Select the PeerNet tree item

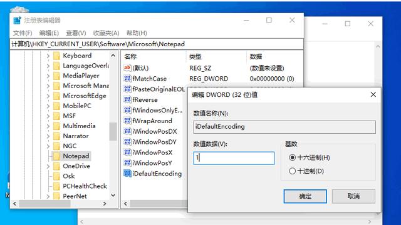point(75,196)
